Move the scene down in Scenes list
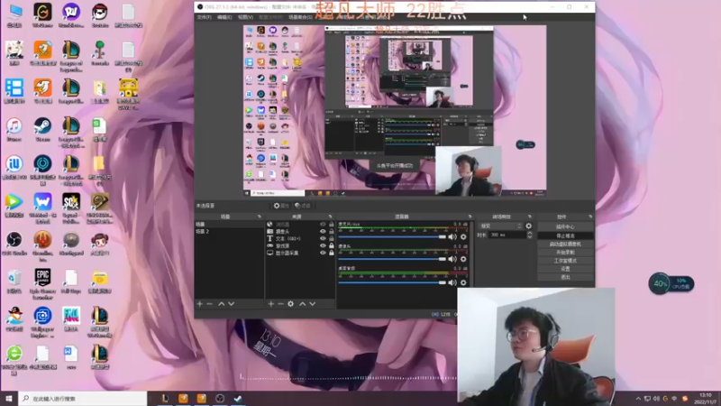 [x=232, y=304]
